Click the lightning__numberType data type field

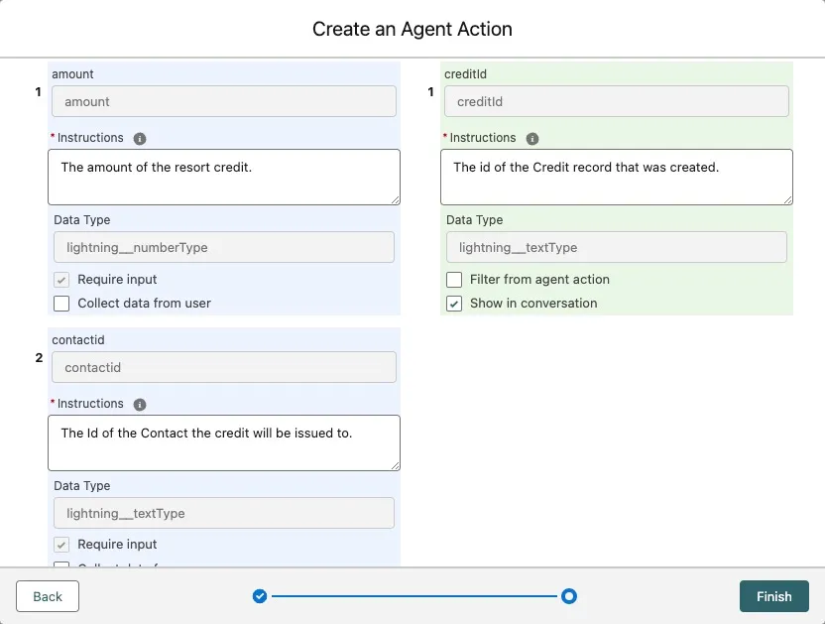[223, 247]
